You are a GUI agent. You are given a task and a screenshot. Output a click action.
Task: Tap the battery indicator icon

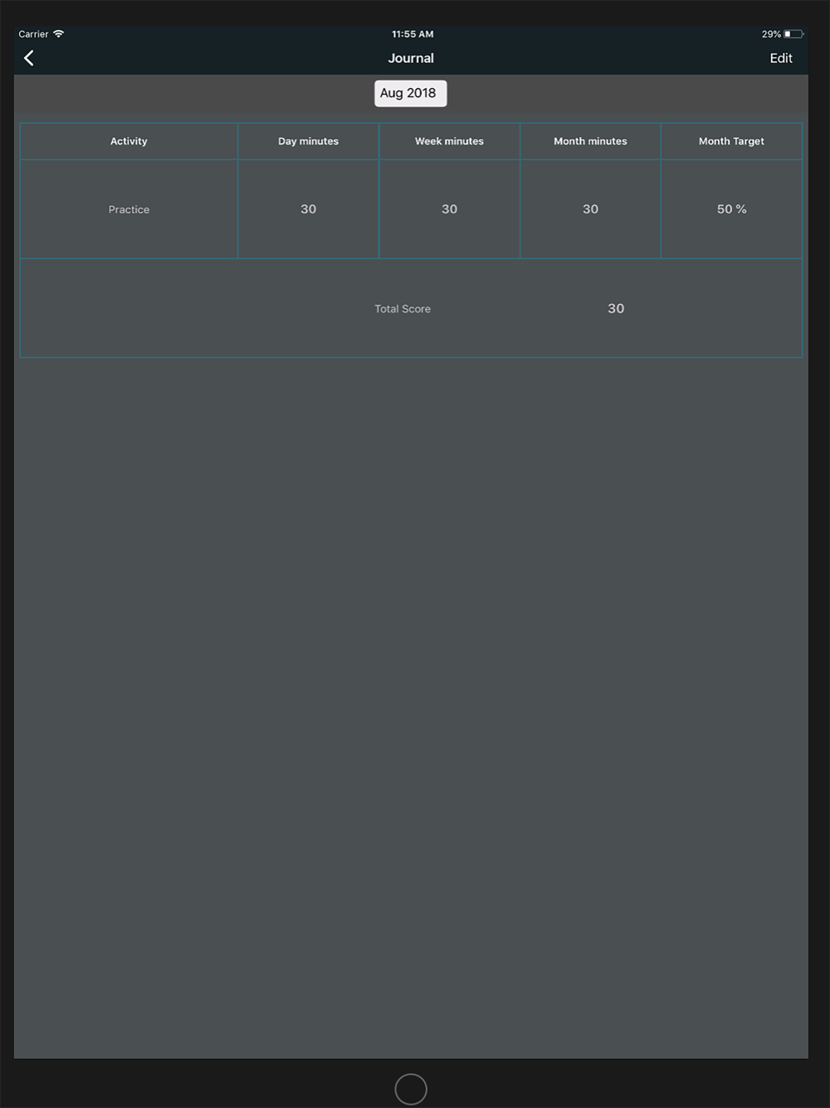(793, 34)
